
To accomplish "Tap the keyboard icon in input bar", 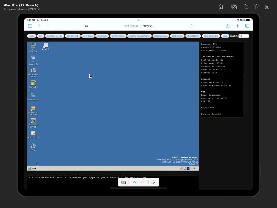I will (x=124, y=182).
